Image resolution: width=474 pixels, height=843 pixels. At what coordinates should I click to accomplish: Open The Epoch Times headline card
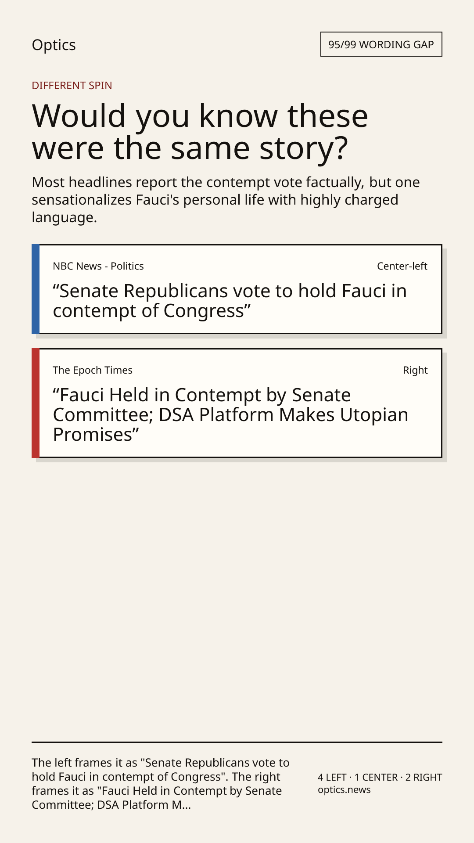pos(237,403)
